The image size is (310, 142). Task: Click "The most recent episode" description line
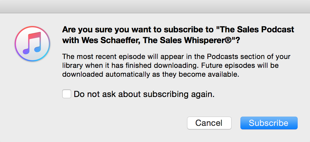click(x=176, y=57)
